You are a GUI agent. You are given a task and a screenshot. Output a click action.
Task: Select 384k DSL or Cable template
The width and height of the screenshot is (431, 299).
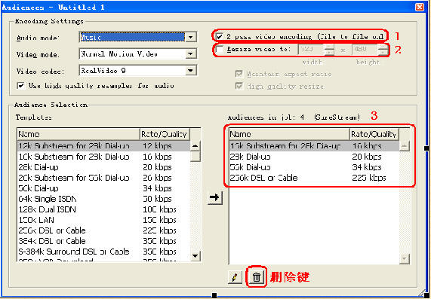(x=103, y=241)
